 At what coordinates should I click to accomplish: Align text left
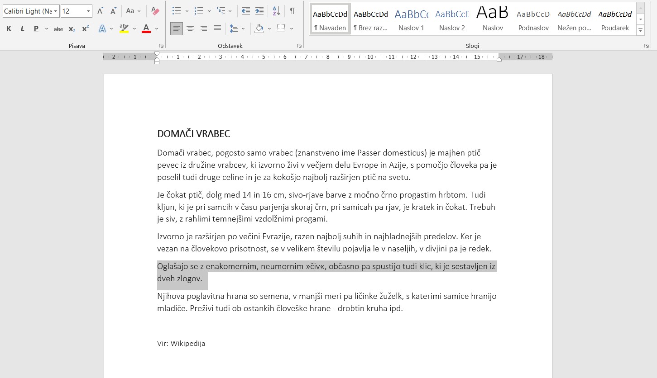177,29
